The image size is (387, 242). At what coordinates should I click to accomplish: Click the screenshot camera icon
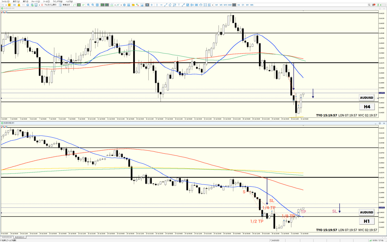pos(142,5)
